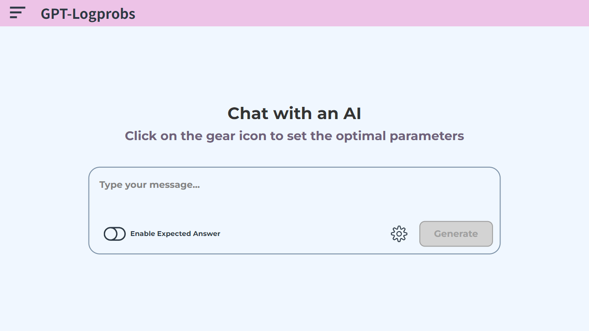Click the blank page area below the chat box
This screenshot has width=589, height=331.
click(x=294, y=293)
